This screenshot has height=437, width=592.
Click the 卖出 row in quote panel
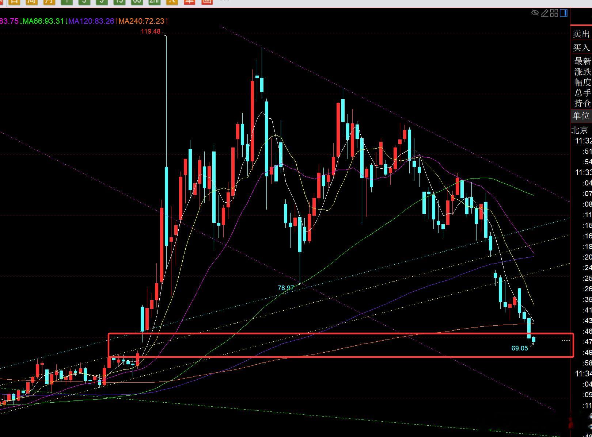click(x=581, y=34)
